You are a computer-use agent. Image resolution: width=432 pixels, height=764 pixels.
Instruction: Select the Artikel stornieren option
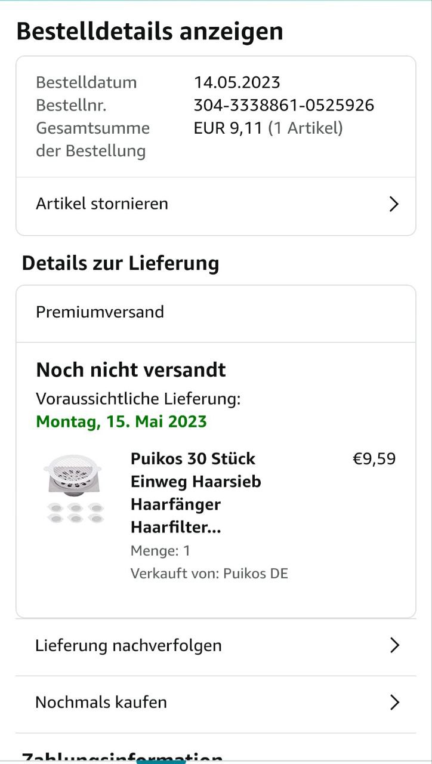[x=102, y=204]
